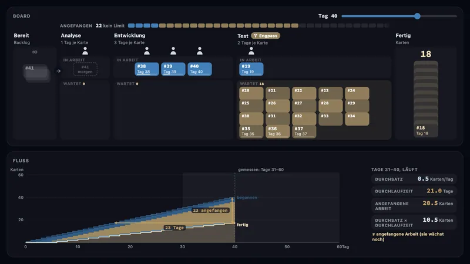Select card #38 in Entwicklung

coord(146,69)
